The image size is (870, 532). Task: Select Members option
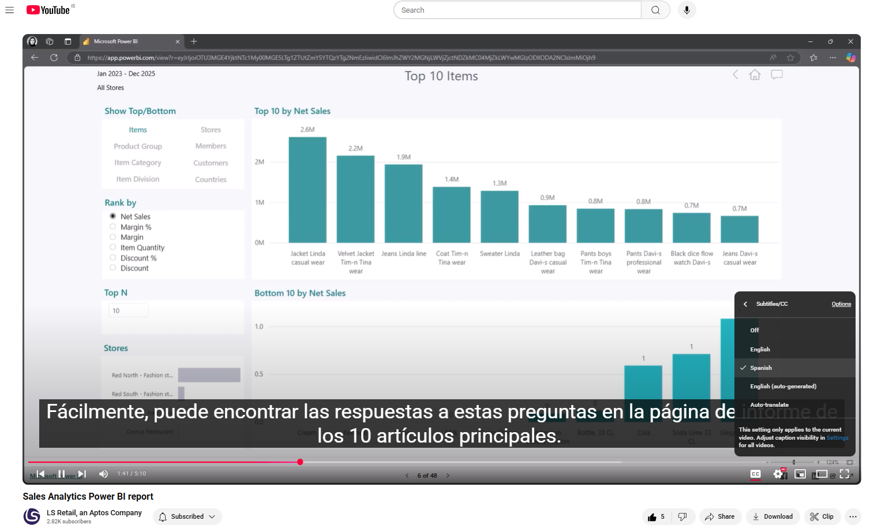(211, 146)
